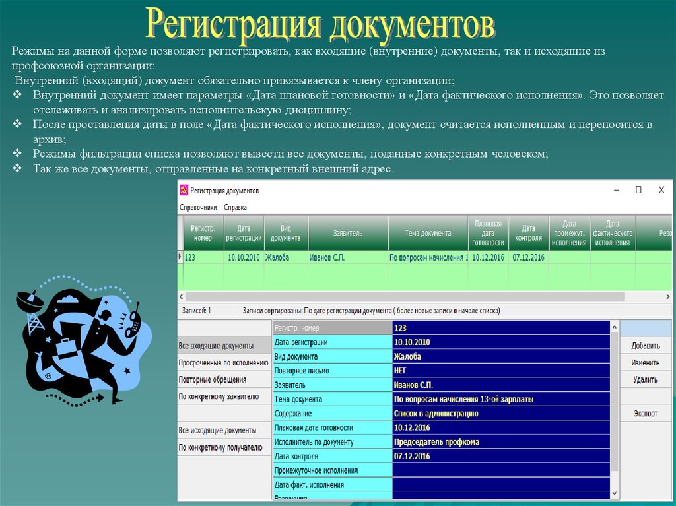Screen dimensions: 676x506
Task: Open the Справка menu
Action: pyautogui.click(x=236, y=207)
